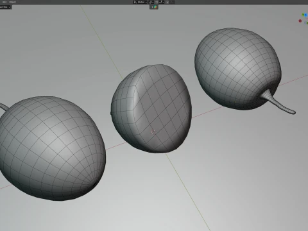Click the blue Z axis gizmo dot
The image size is (308, 231).
[306, 15]
